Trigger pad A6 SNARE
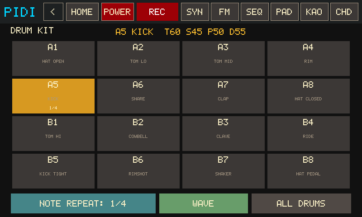362x217 pixels. (x=138, y=96)
